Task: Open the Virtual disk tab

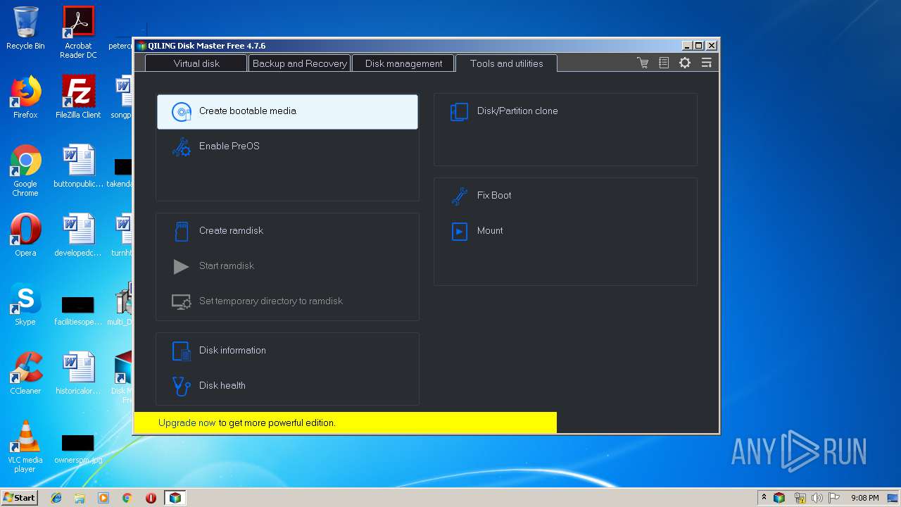Action: [x=196, y=63]
